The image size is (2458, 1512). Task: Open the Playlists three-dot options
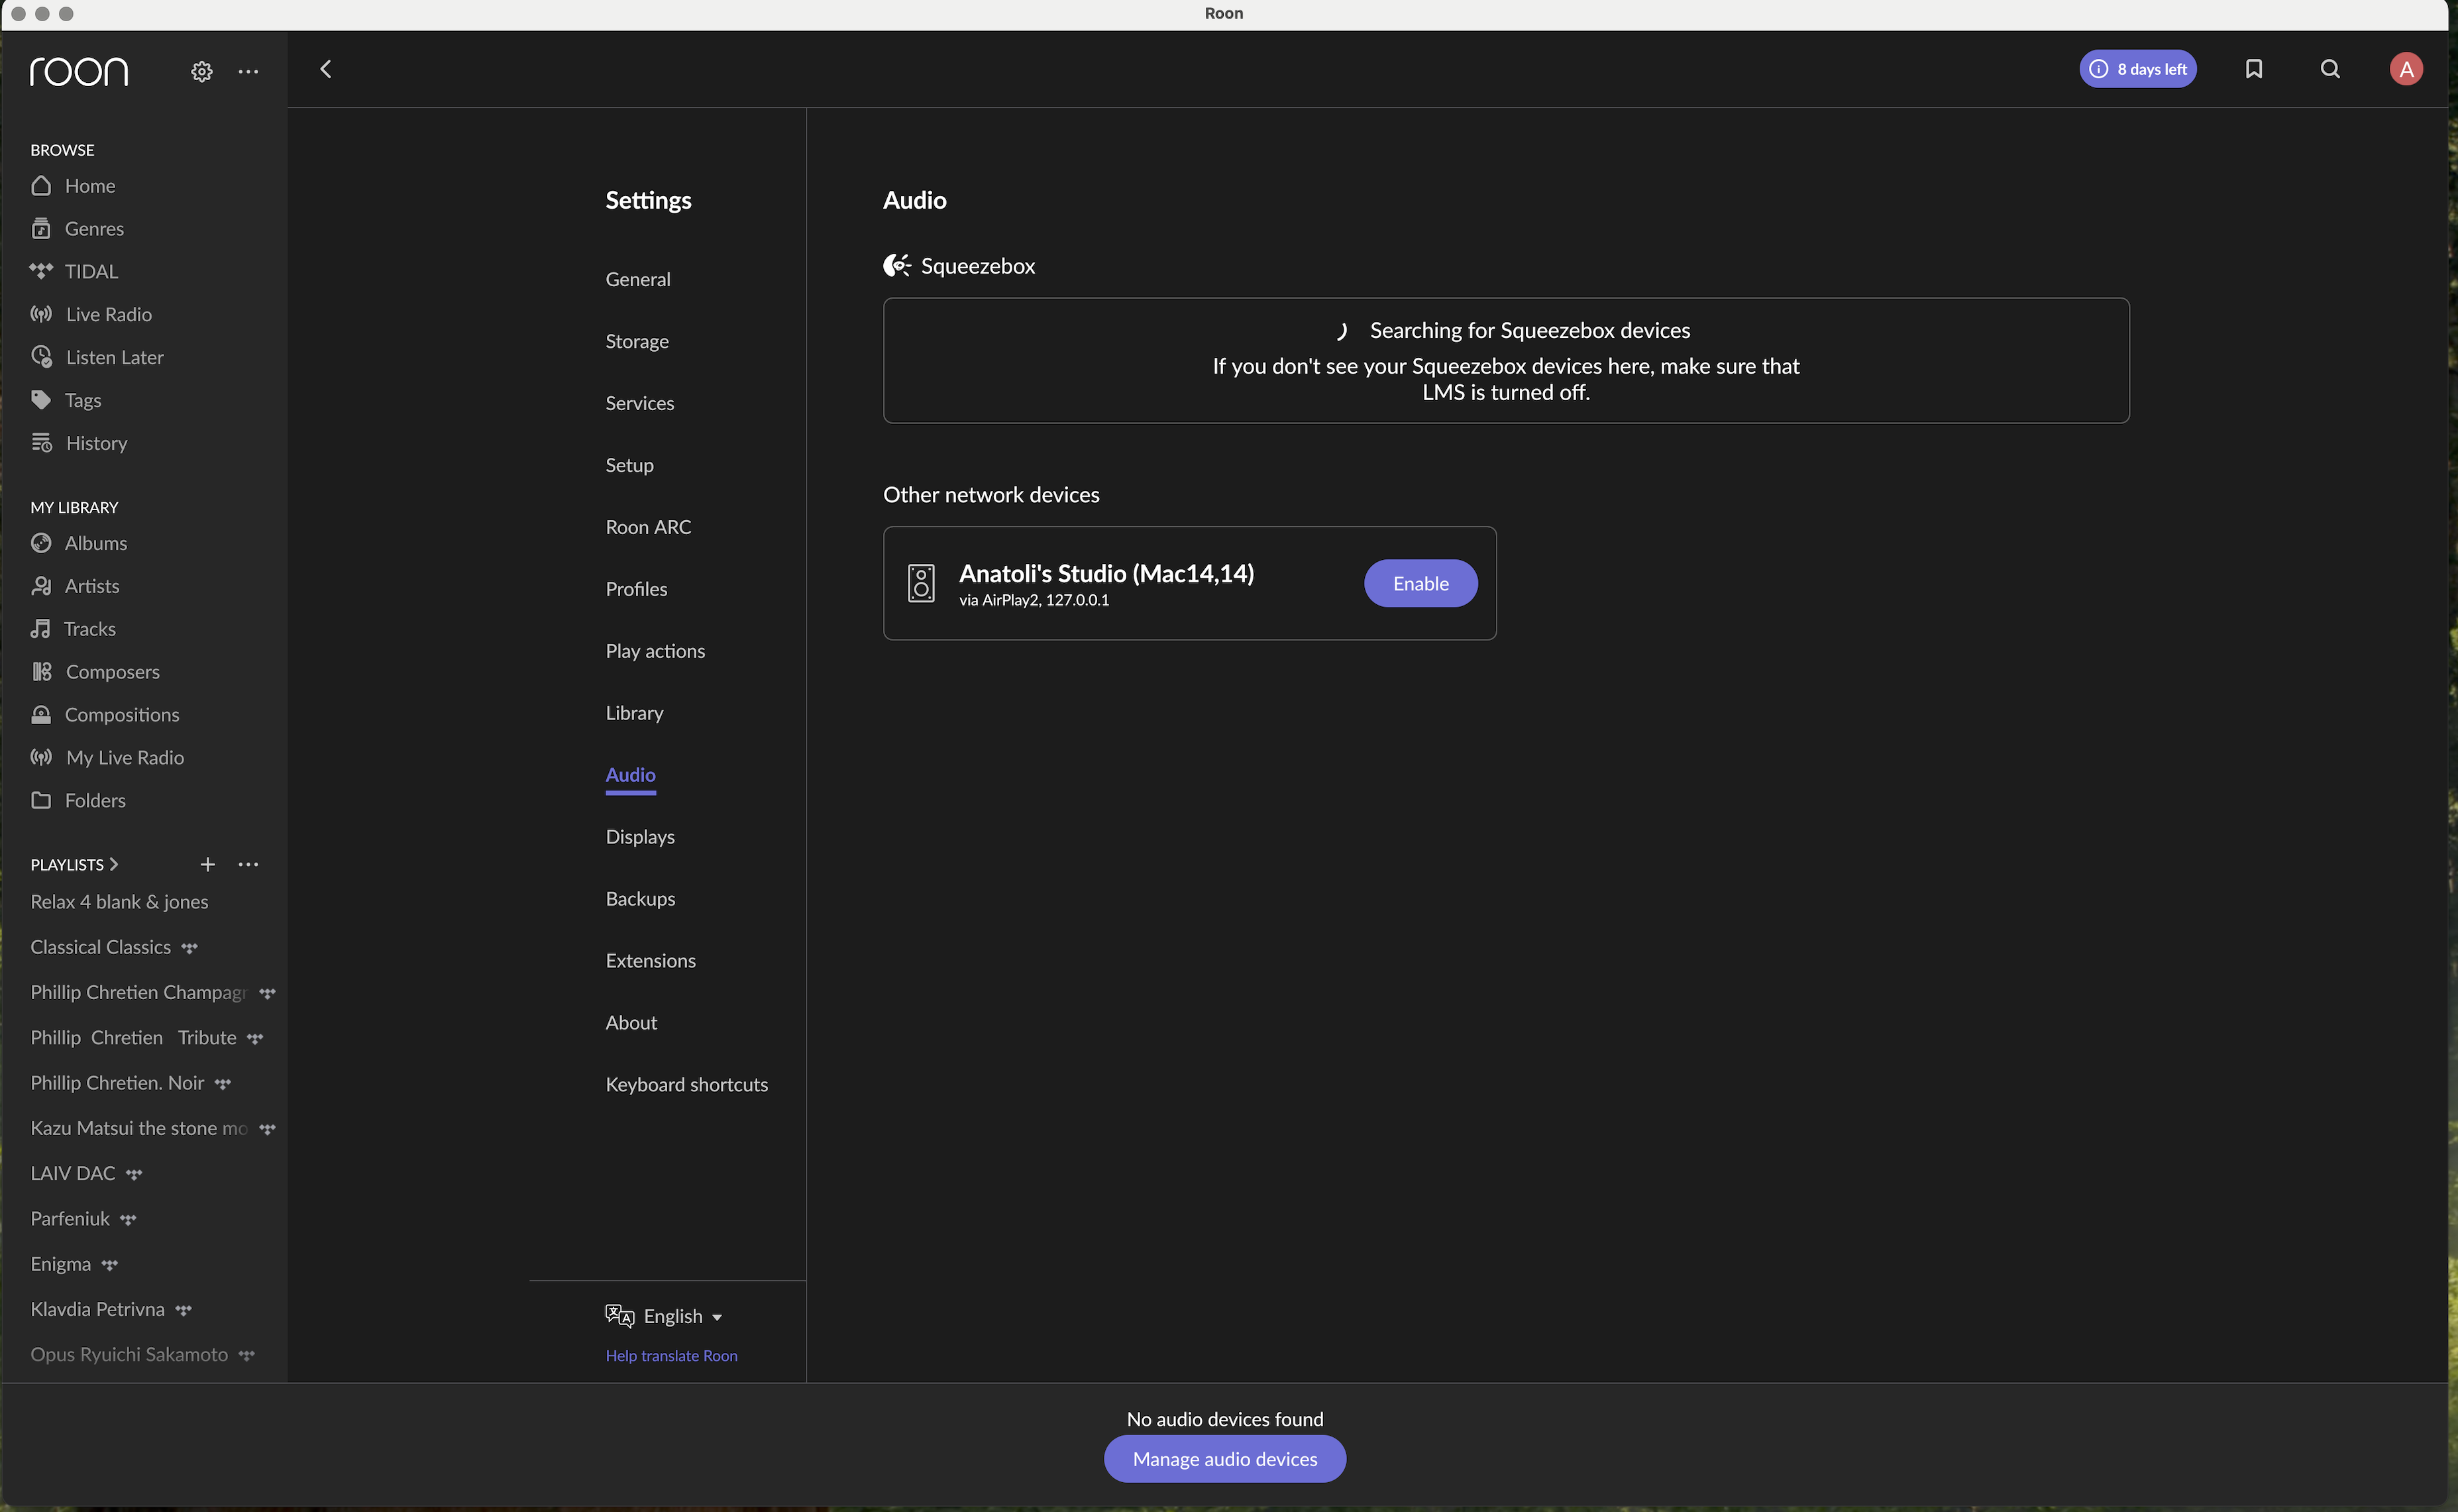point(248,864)
